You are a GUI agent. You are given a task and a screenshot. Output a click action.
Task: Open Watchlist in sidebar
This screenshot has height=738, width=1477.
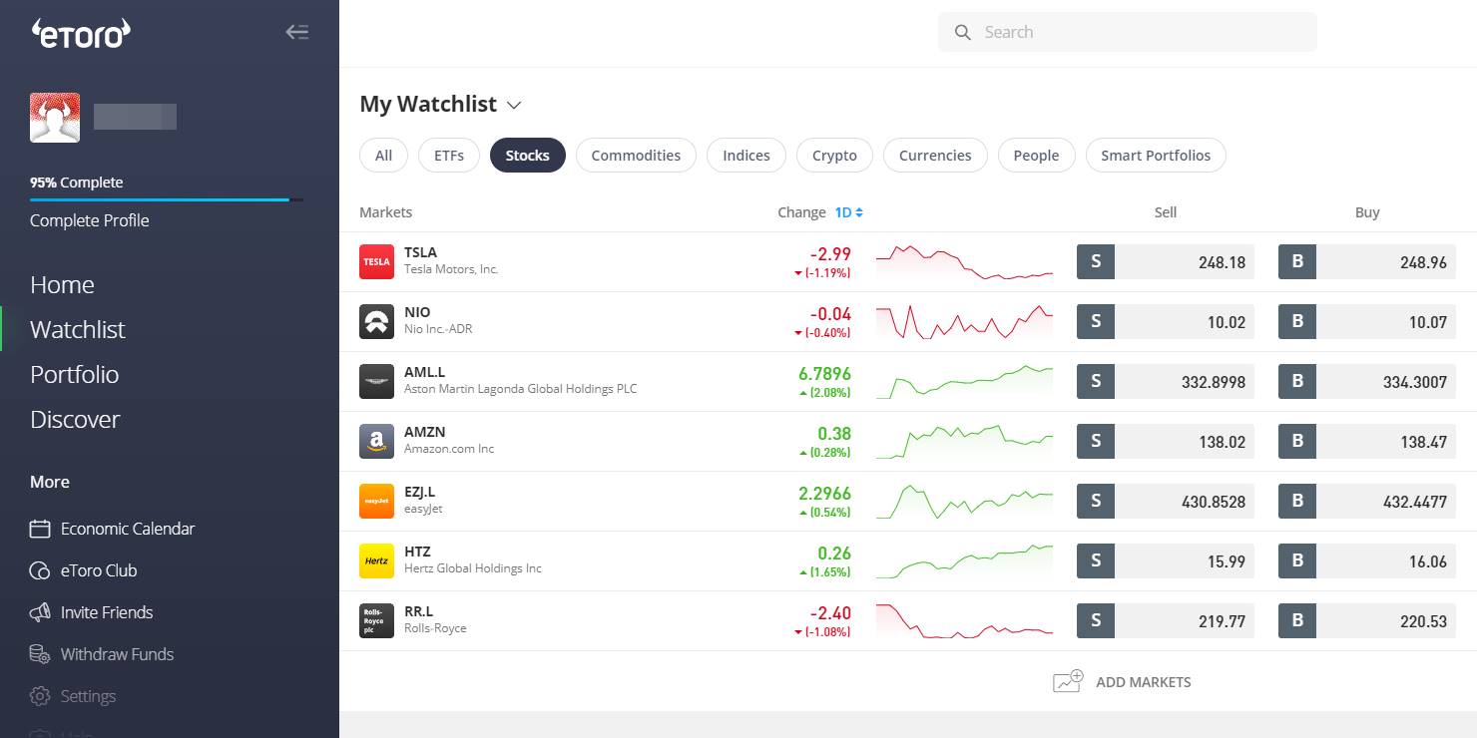pyautogui.click(x=78, y=330)
